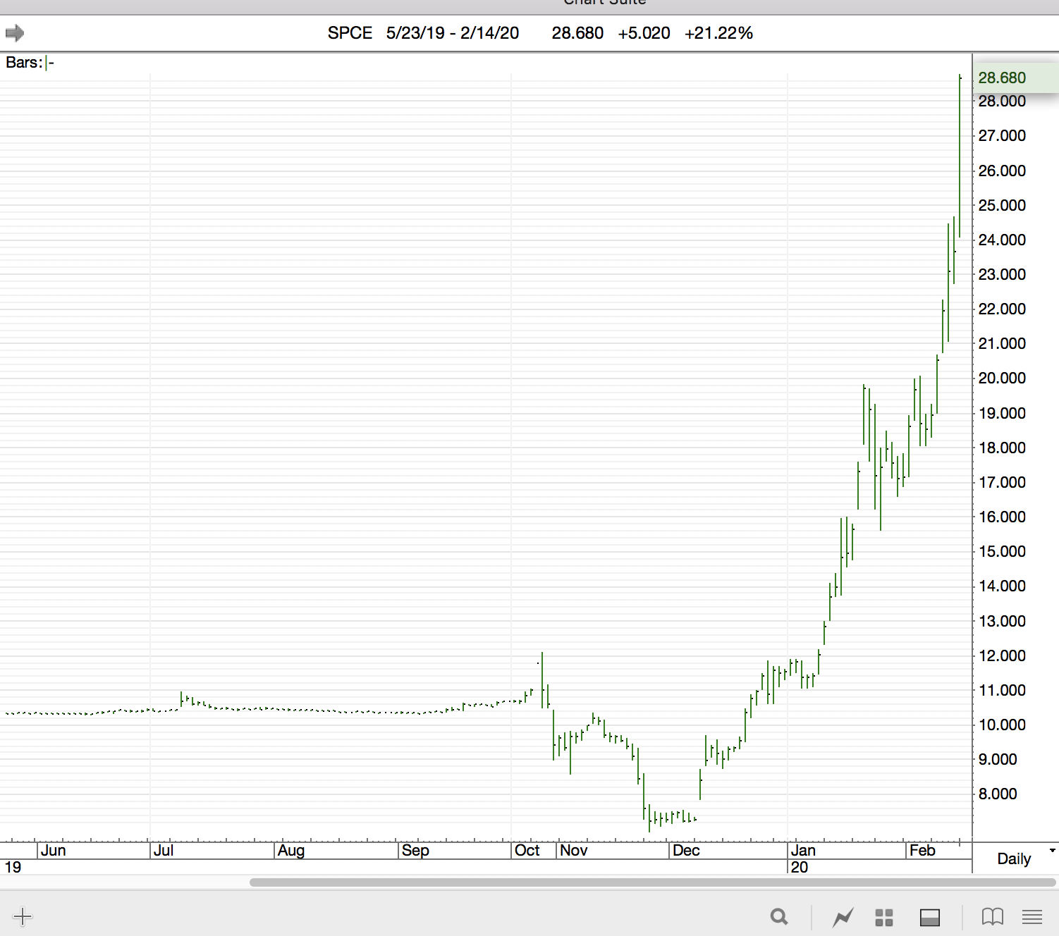The image size is (1059, 936).
Task: Click the Jan label on time axis
Action: (803, 850)
